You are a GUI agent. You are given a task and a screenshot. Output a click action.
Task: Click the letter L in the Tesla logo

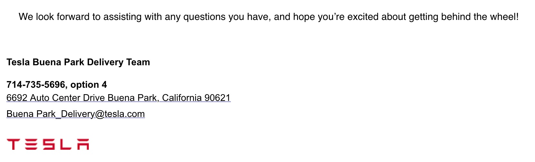66,144
